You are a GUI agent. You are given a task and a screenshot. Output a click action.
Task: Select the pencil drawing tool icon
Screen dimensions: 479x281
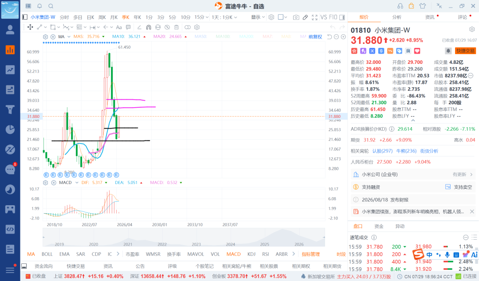pos(305,17)
